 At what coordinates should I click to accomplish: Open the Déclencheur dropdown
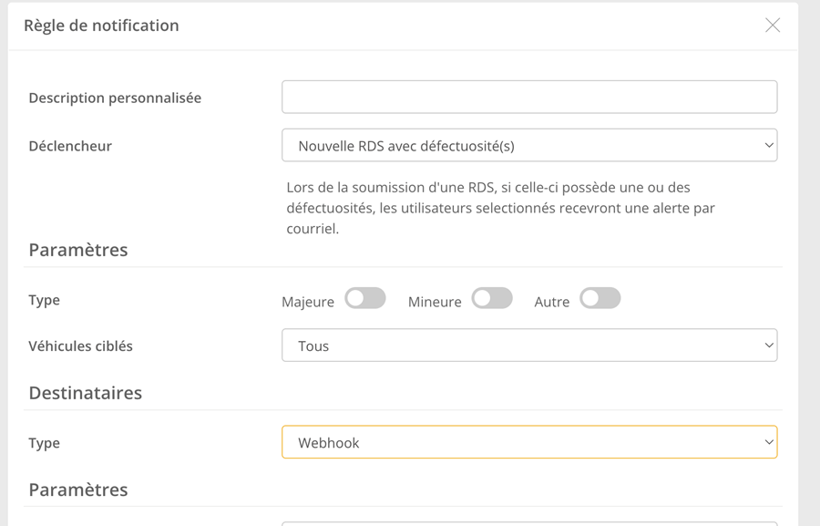pyautogui.click(x=528, y=146)
